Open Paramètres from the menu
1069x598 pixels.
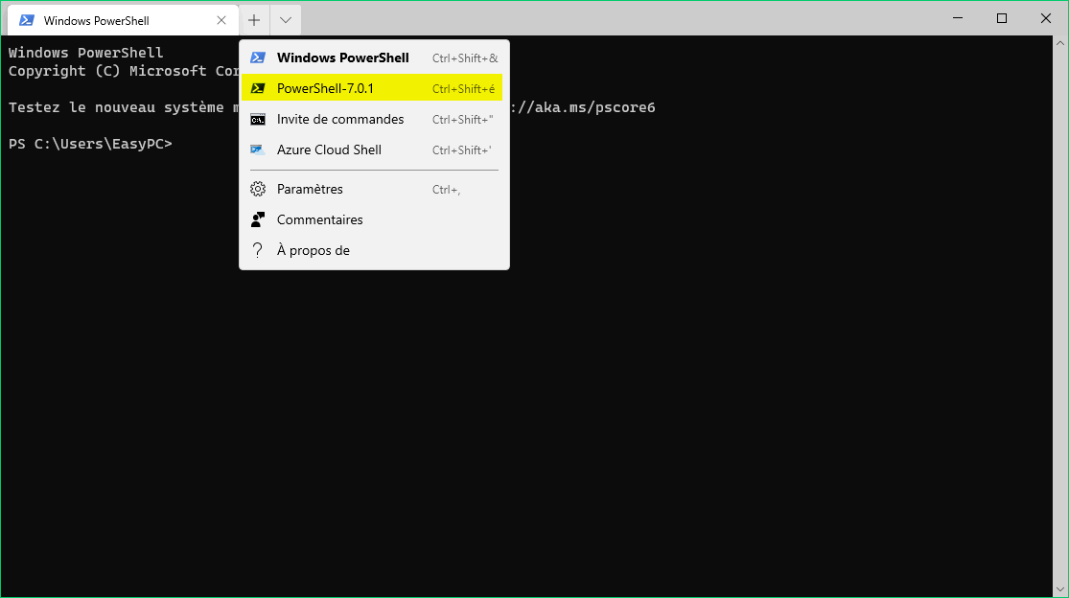pyautogui.click(x=374, y=190)
